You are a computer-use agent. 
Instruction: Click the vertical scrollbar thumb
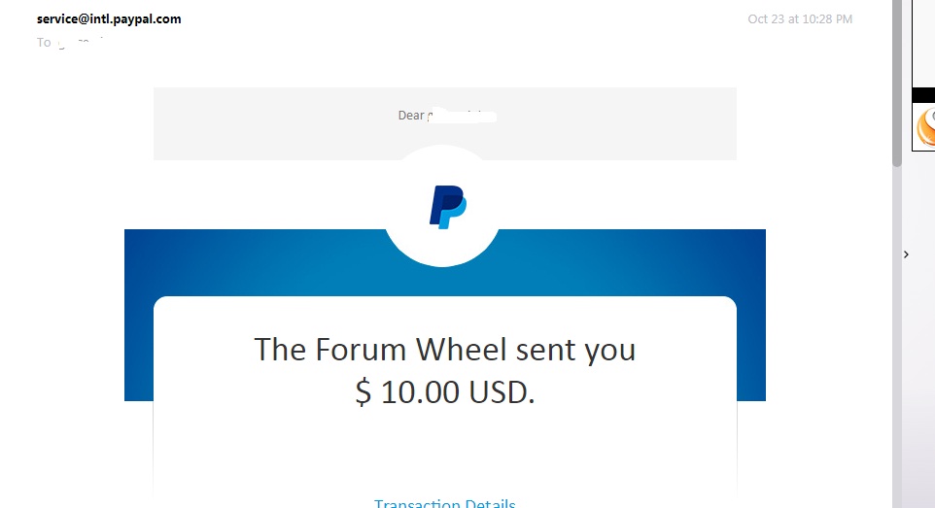[897, 84]
